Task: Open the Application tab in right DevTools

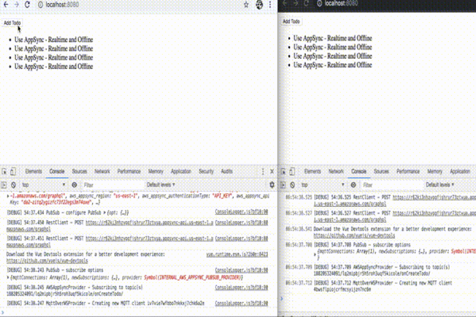Action: (460, 171)
